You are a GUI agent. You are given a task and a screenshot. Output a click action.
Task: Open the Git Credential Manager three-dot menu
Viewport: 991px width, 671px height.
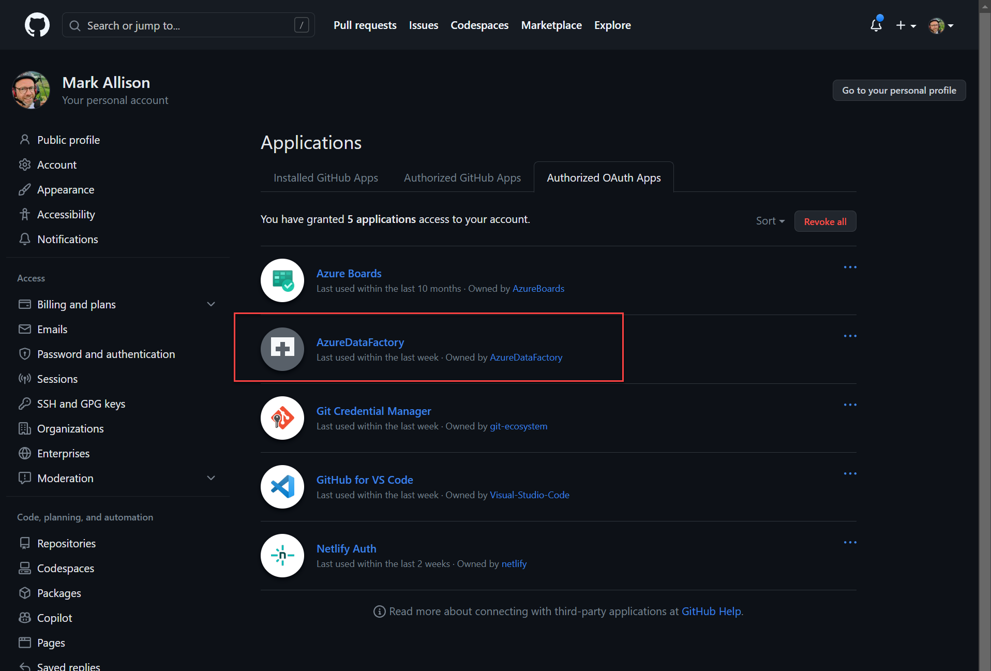(x=850, y=405)
